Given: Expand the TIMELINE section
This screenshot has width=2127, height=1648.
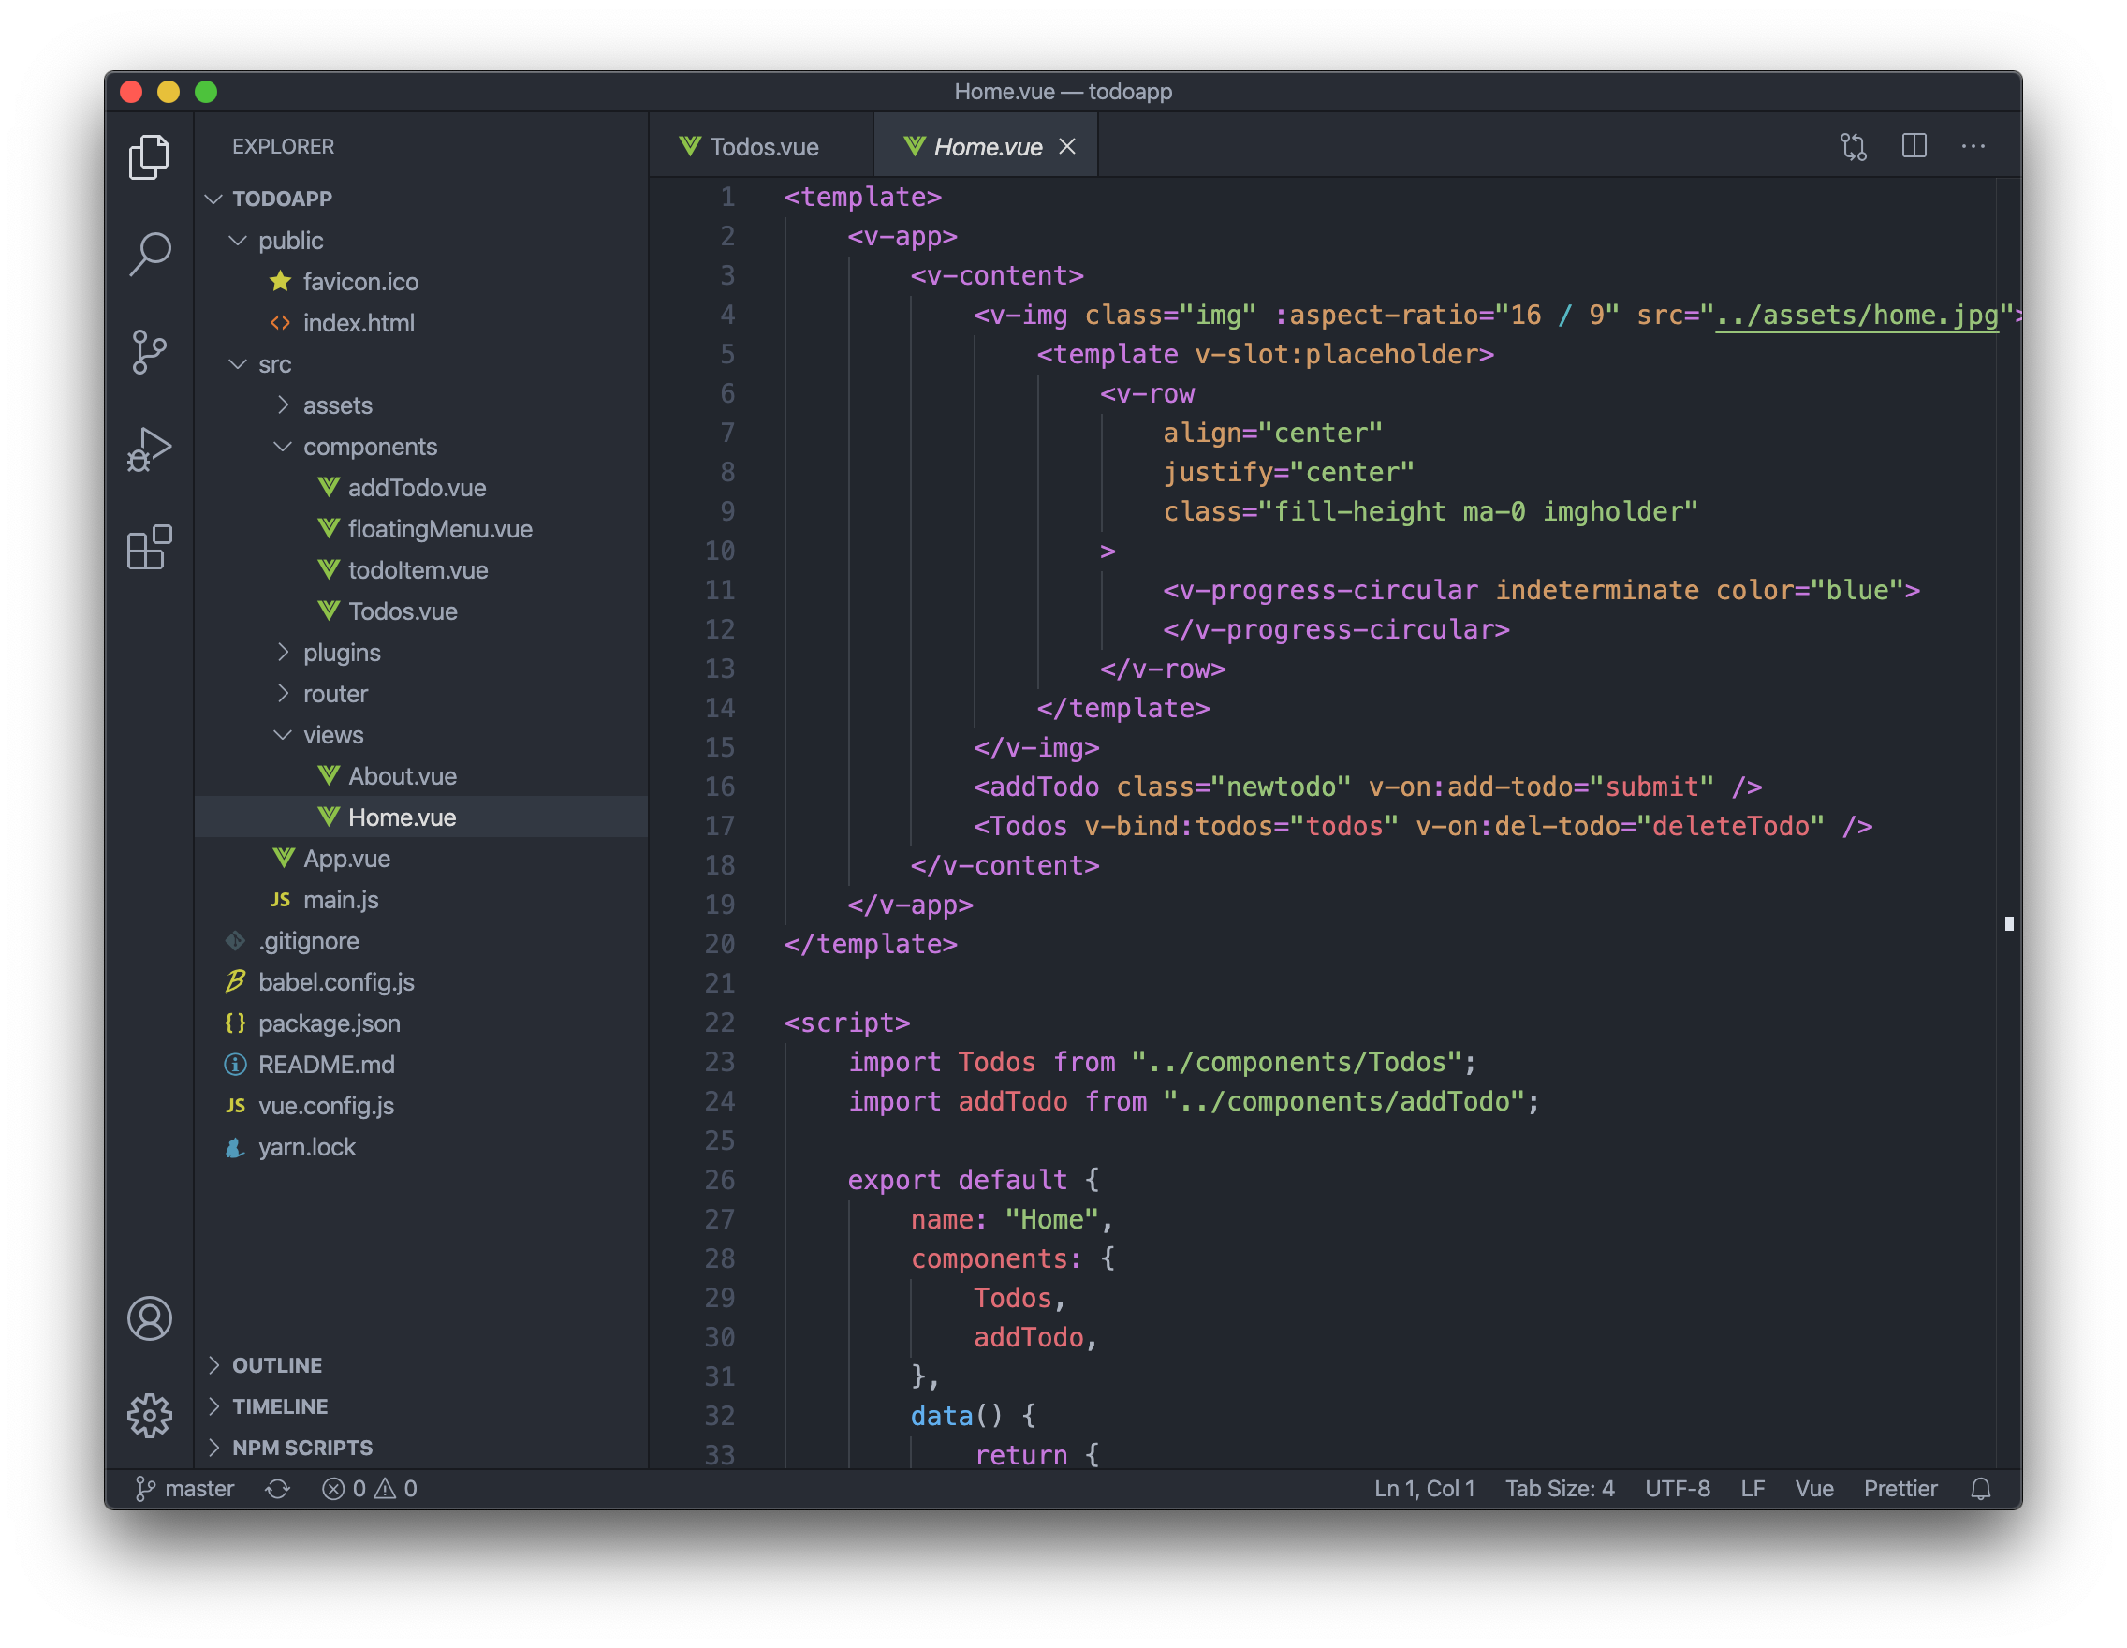Looking at the screenshot, I should pyautogui.click(x=420, y=1405).
